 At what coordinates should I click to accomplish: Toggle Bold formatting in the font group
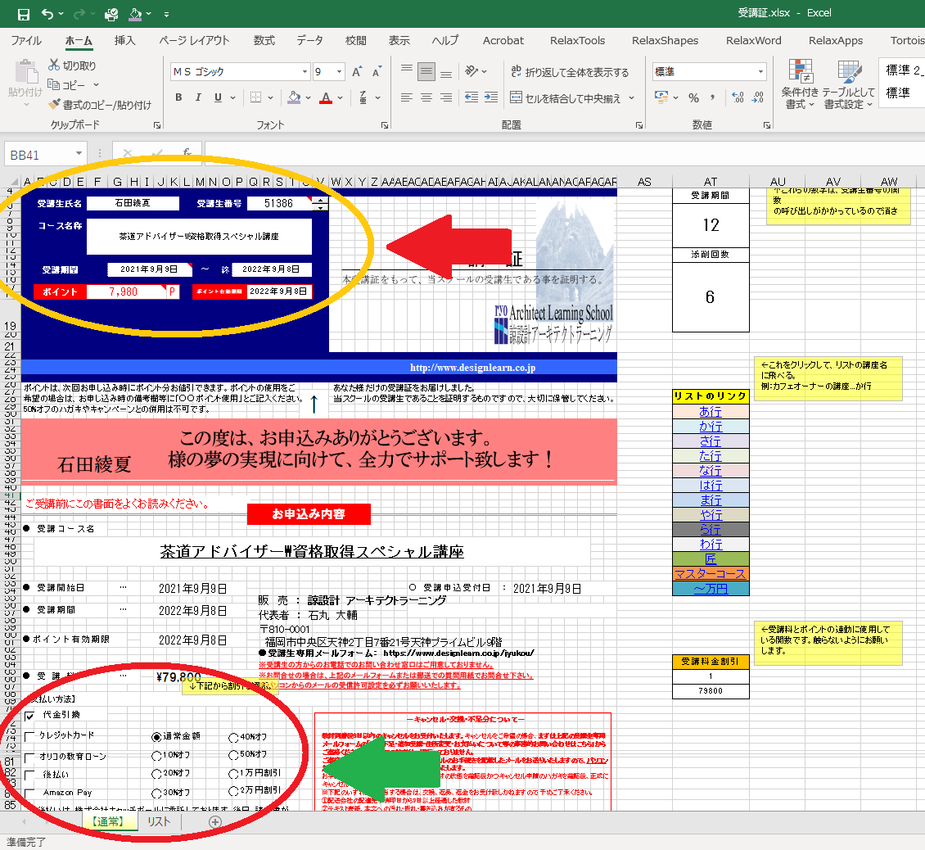pos(178,98)
